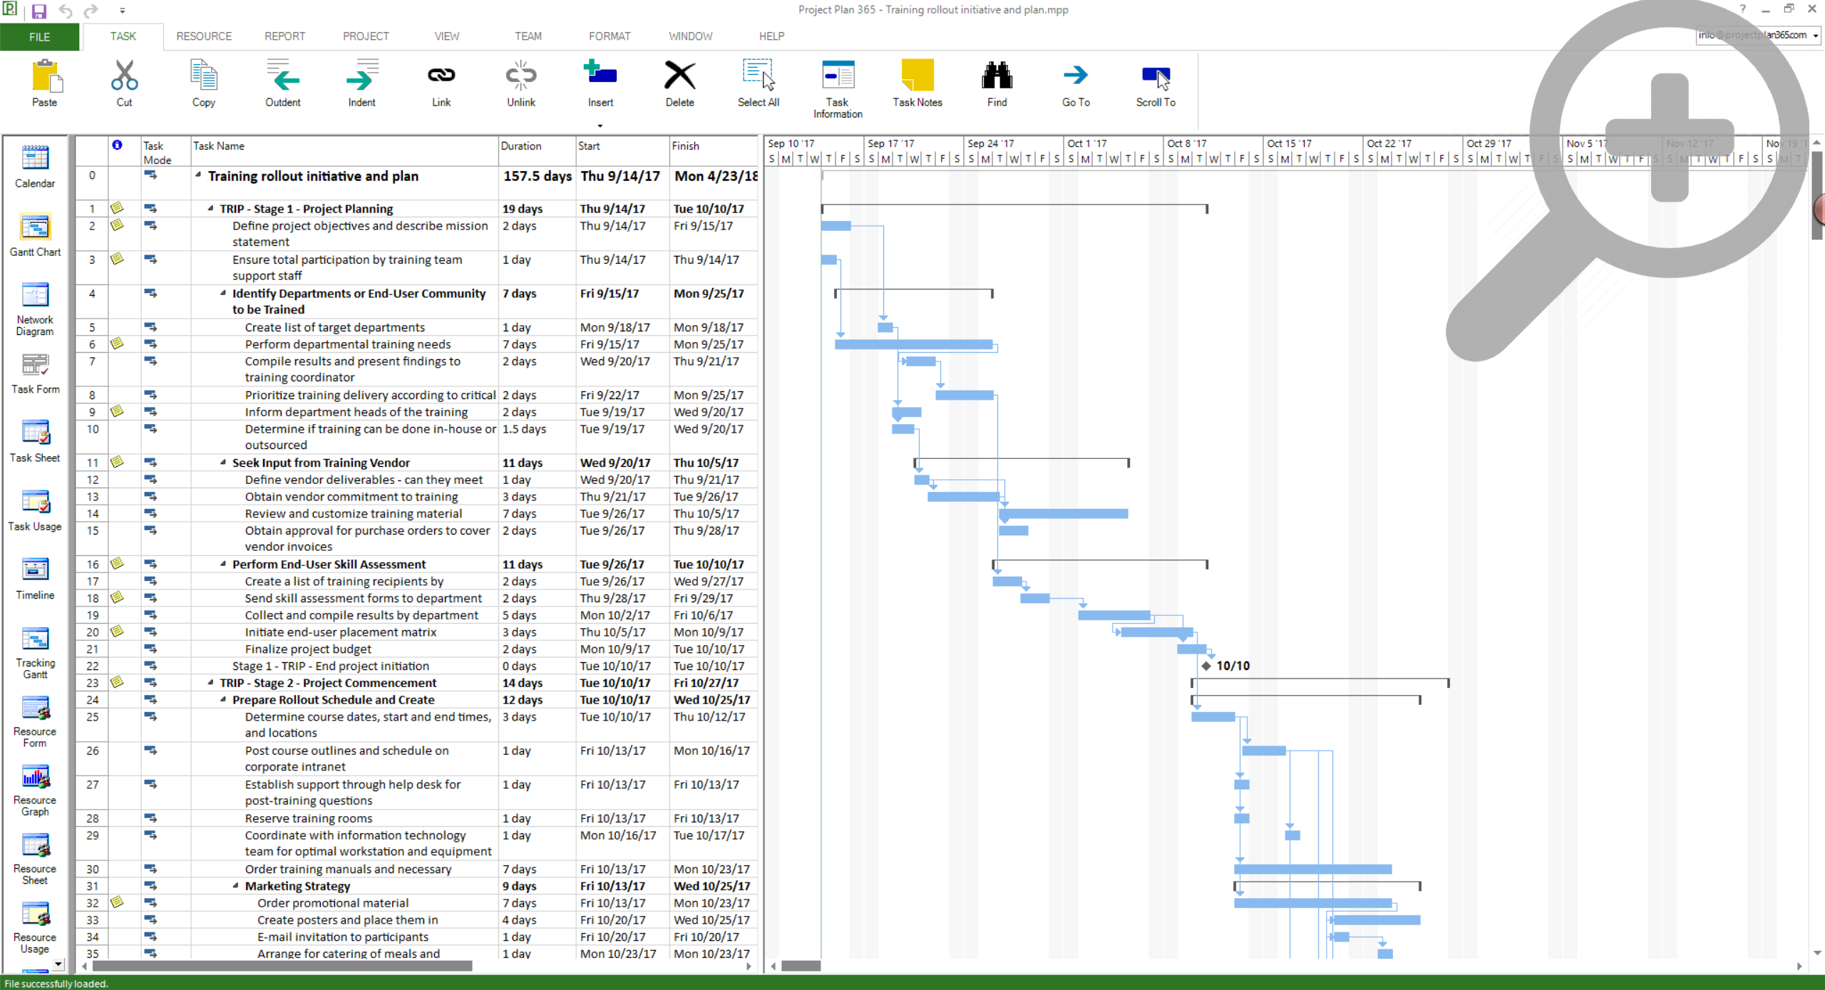The image size is (1825, 990).
Task: Click the Undo arrow in quick access
Action: point(65,11)
